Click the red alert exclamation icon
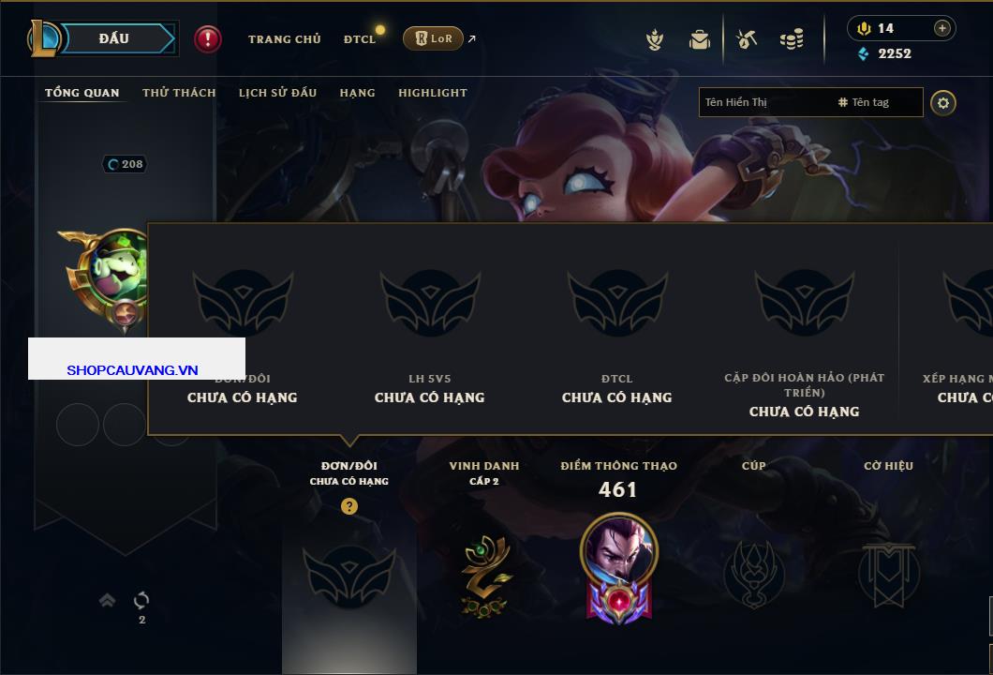993x675 pixels. tap(208, 38)
